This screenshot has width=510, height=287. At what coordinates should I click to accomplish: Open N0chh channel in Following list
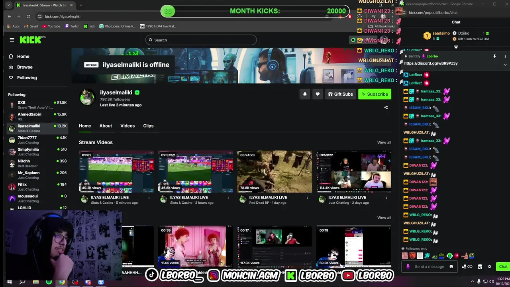(x=37, y=163)
